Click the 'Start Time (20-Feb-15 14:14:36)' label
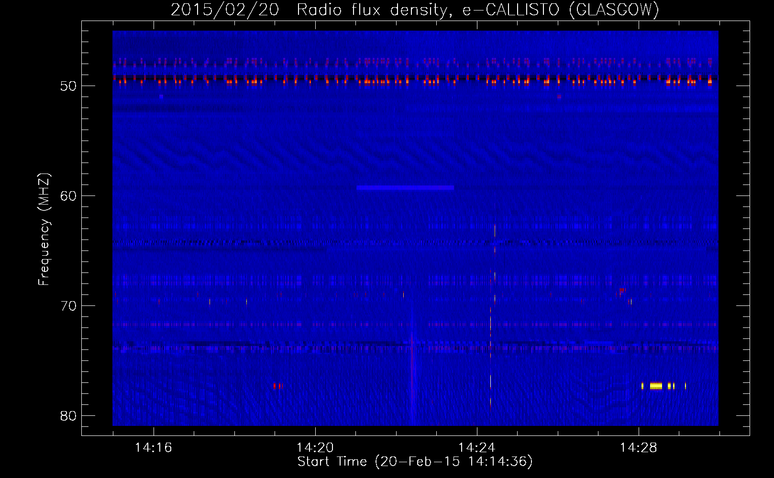Viewport: 774px width, 478px height. click(x=415, y=462)
